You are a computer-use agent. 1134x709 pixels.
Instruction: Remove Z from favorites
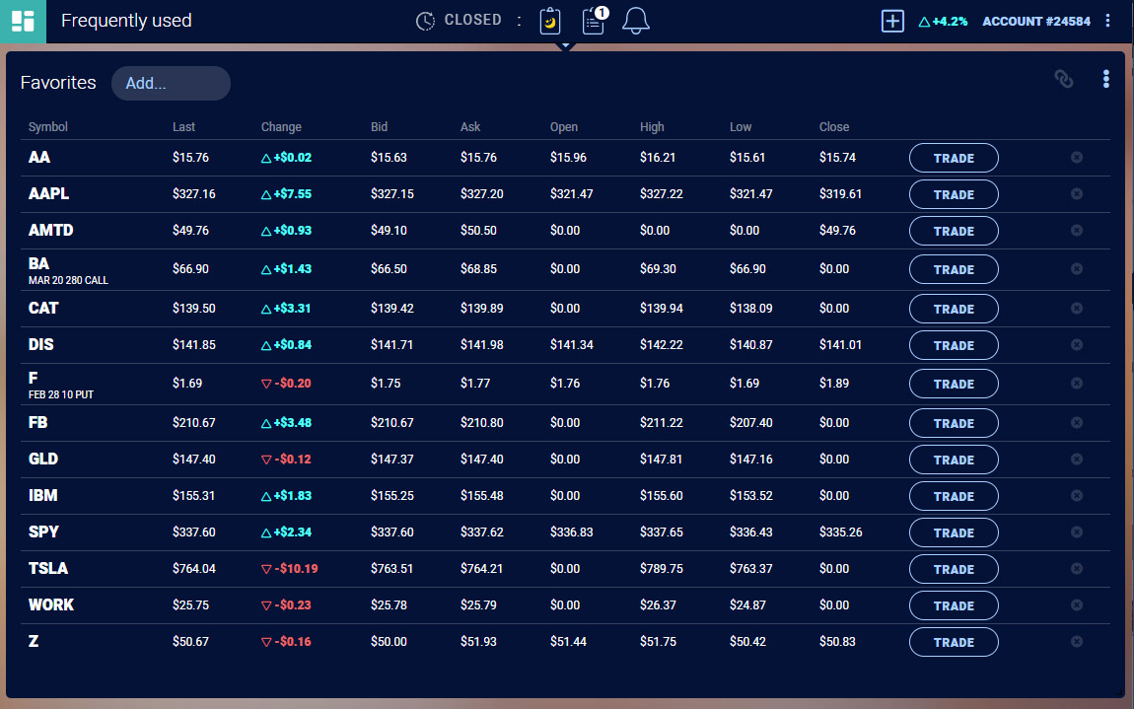point(1077,641)
